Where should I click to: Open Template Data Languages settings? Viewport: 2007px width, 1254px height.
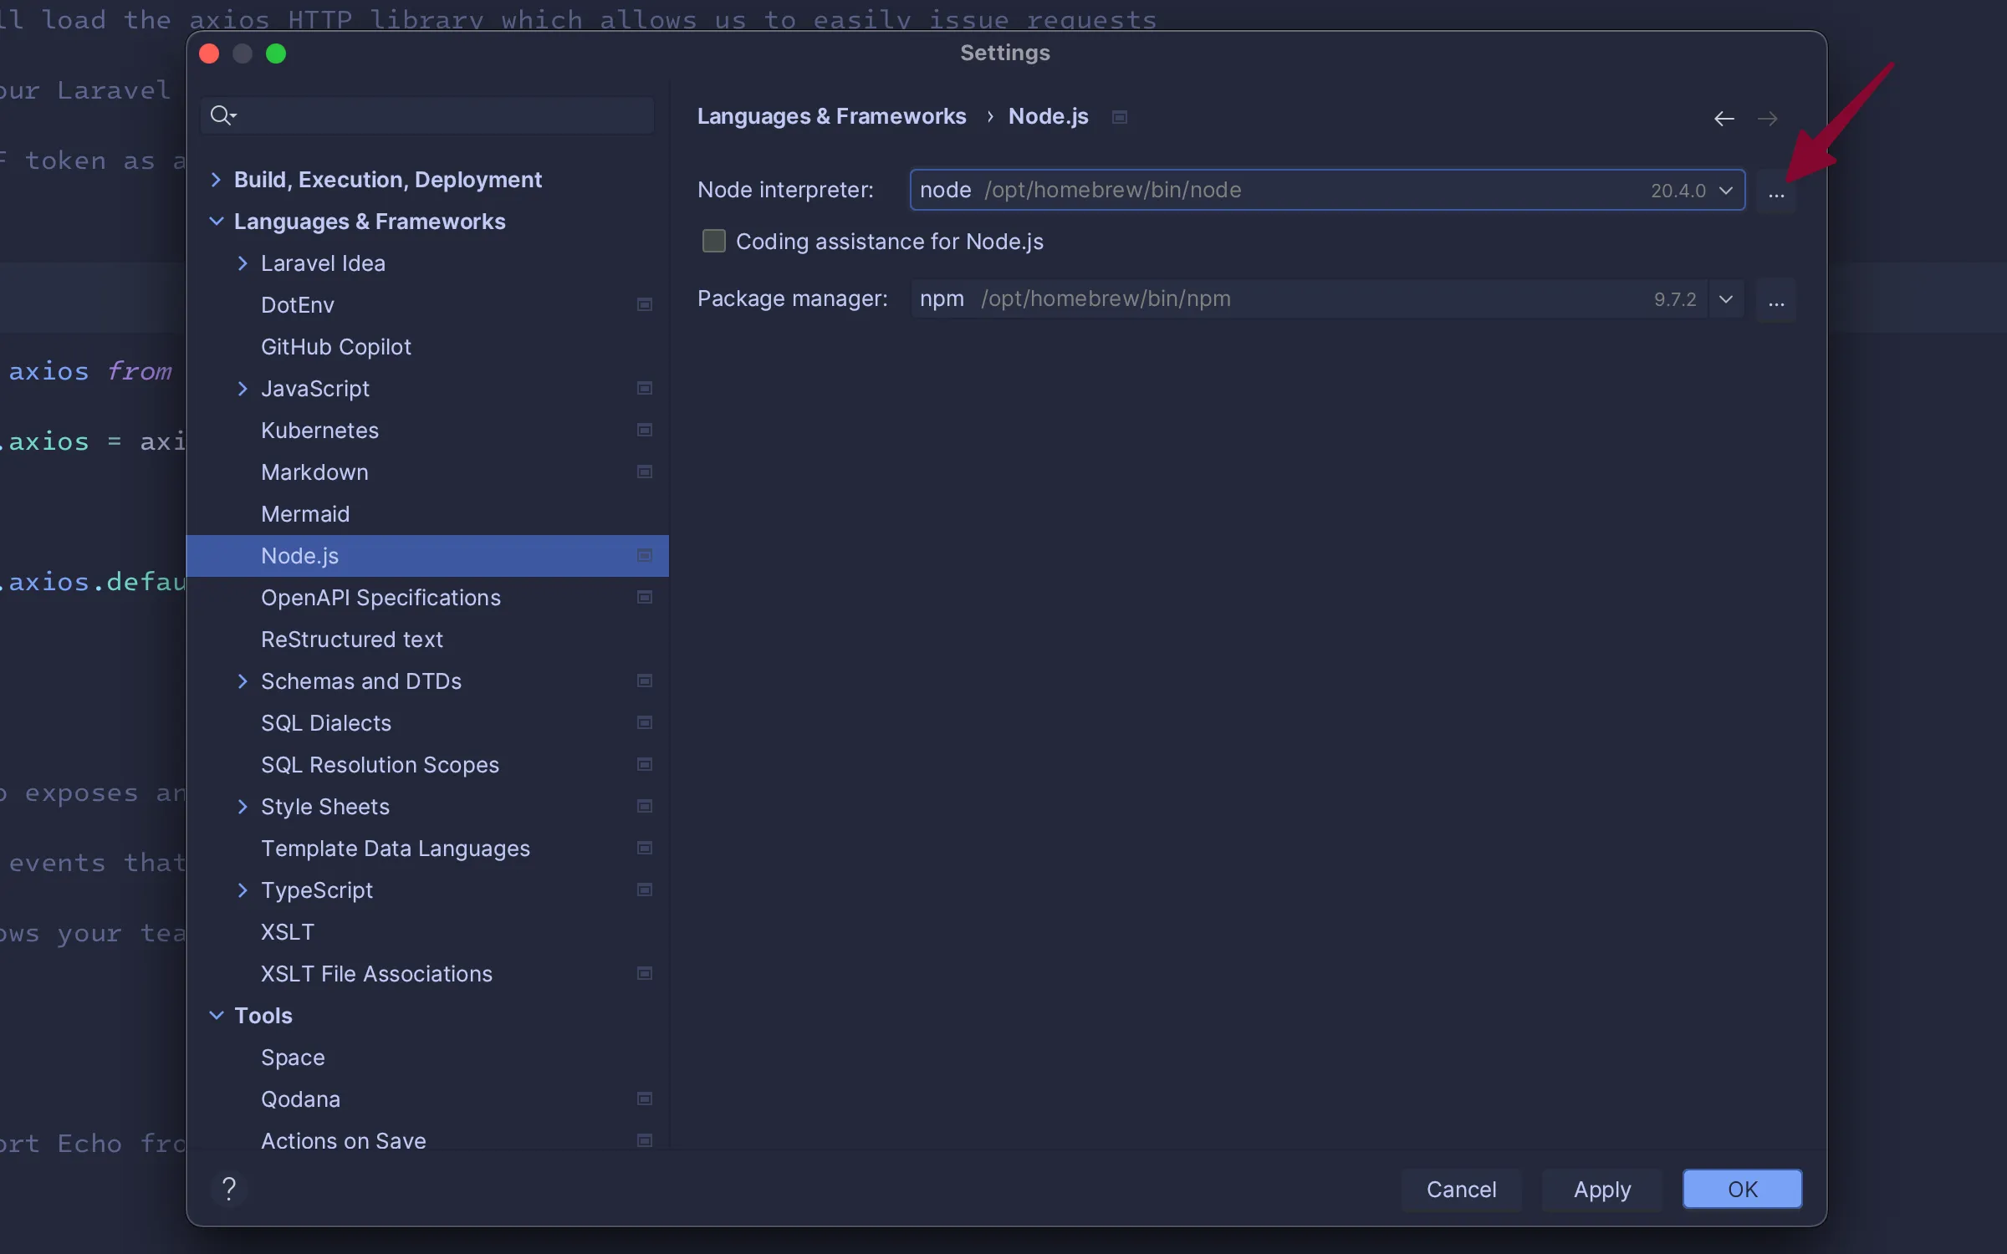[x=427, y=849]
